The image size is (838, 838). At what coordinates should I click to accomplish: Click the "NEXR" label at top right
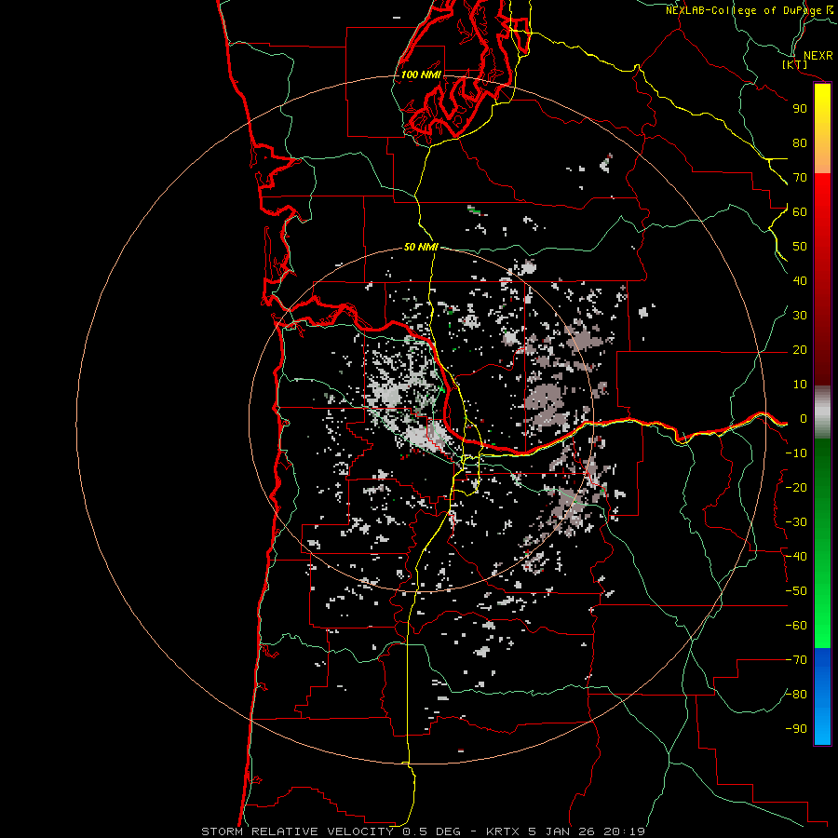click(818, 56)
